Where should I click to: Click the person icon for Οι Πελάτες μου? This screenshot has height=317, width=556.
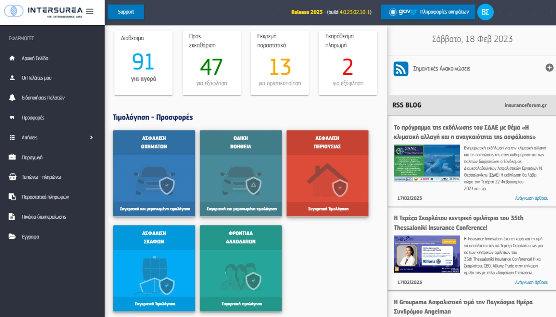tap(12, 78)
